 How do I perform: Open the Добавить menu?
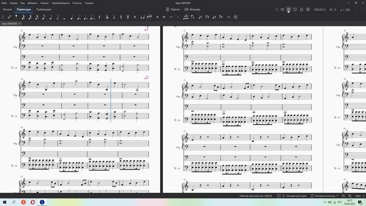click(33, 3)
